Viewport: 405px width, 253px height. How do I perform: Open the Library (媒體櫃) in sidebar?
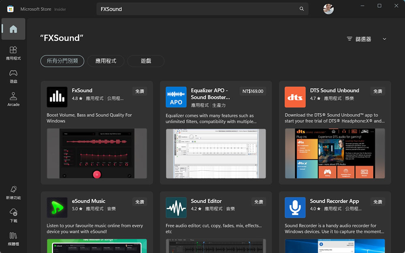point(13,238)
